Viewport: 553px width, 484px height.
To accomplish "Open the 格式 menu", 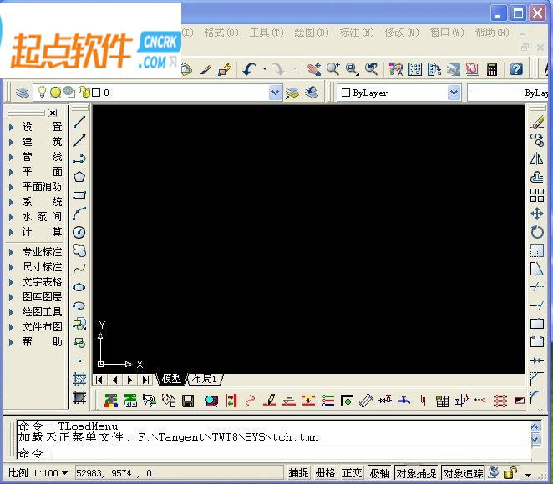I will pyautogui.click(x=221, y=33).
